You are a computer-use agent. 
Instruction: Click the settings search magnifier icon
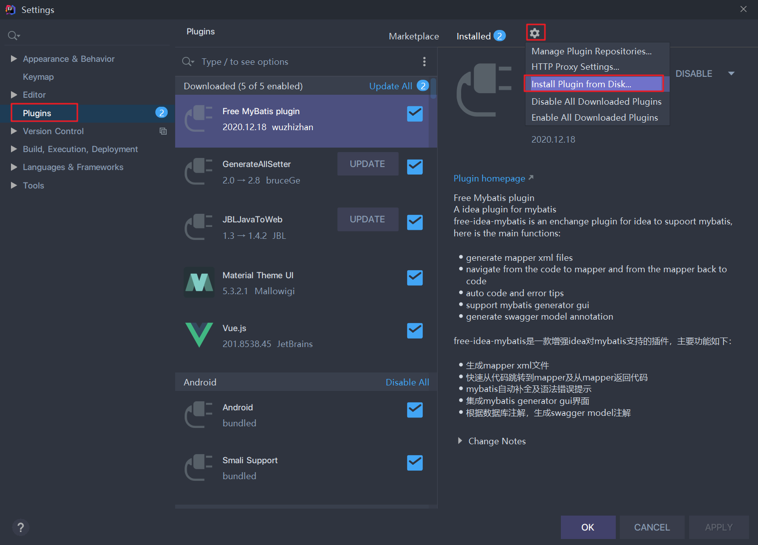[x=13, y=35]
